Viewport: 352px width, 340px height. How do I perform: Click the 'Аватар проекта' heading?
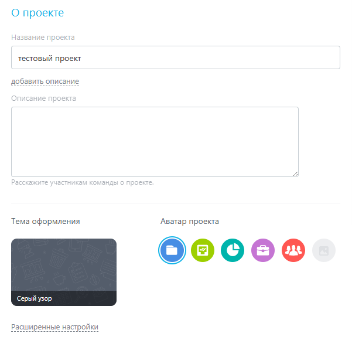[189, 221]
